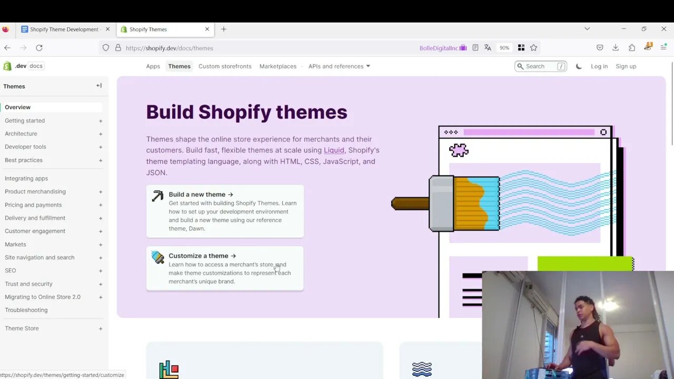Expand Trust and security section
This screenshot has width=674, height=379.
pyautogui.click(x=101, y=284)
